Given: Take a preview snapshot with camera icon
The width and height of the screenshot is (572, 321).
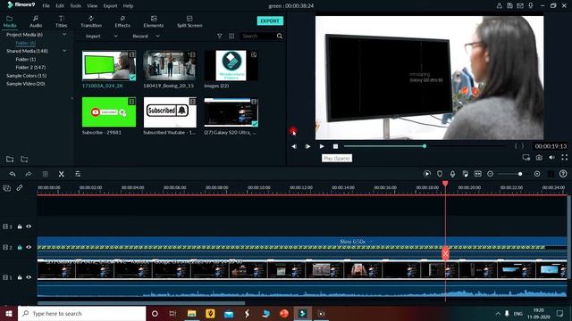Looking at the screenshot, I should 539,157.
